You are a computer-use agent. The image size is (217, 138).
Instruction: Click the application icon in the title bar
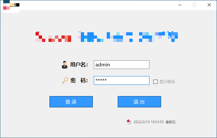pos(6,6)
